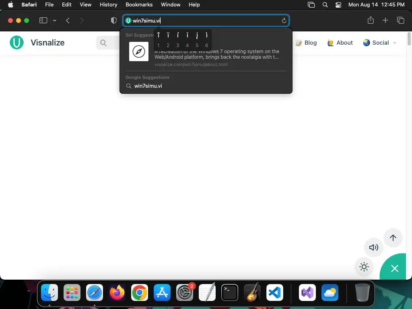412x309 pixels.
Task: Choose accent option 2 (ï)
Action: point(168,39)
